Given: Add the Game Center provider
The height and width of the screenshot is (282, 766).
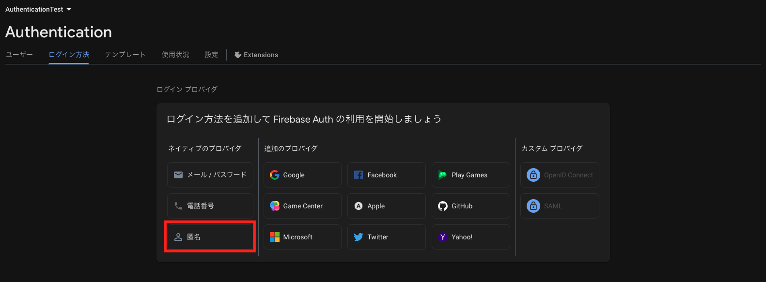Looking at the screenshot, I should coord(303,206).
